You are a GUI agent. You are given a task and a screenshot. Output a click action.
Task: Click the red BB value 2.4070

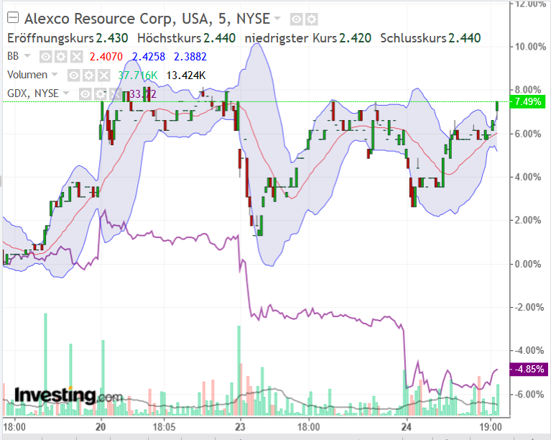click(x=106, y=57)
